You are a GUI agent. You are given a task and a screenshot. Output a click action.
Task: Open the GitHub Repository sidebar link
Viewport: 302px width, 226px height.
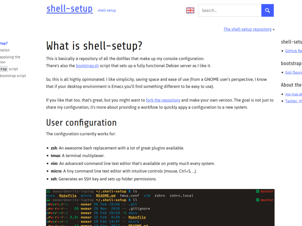(293, 51)
